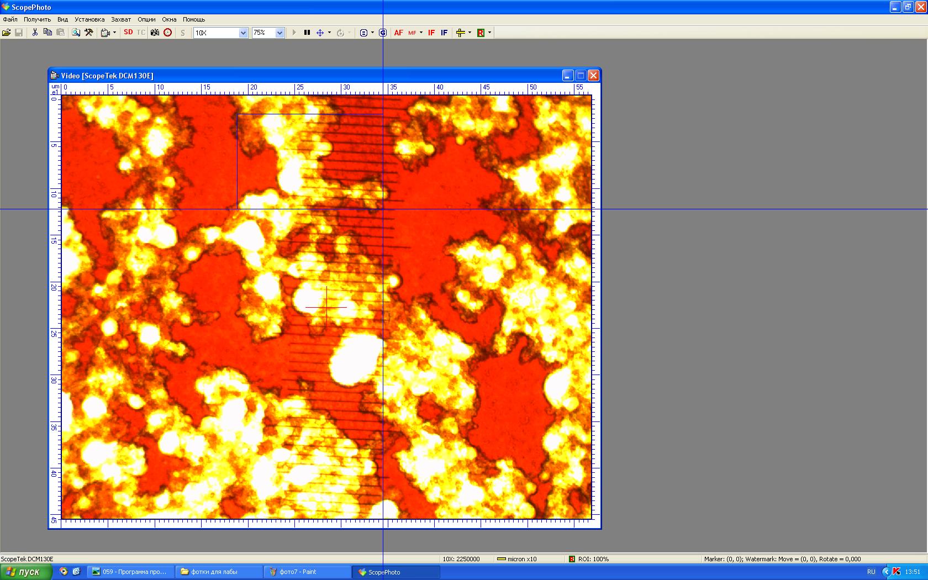Click the 13:51 clock in the system tray
This screenshot has width=928, height=580.
point(913,572)
